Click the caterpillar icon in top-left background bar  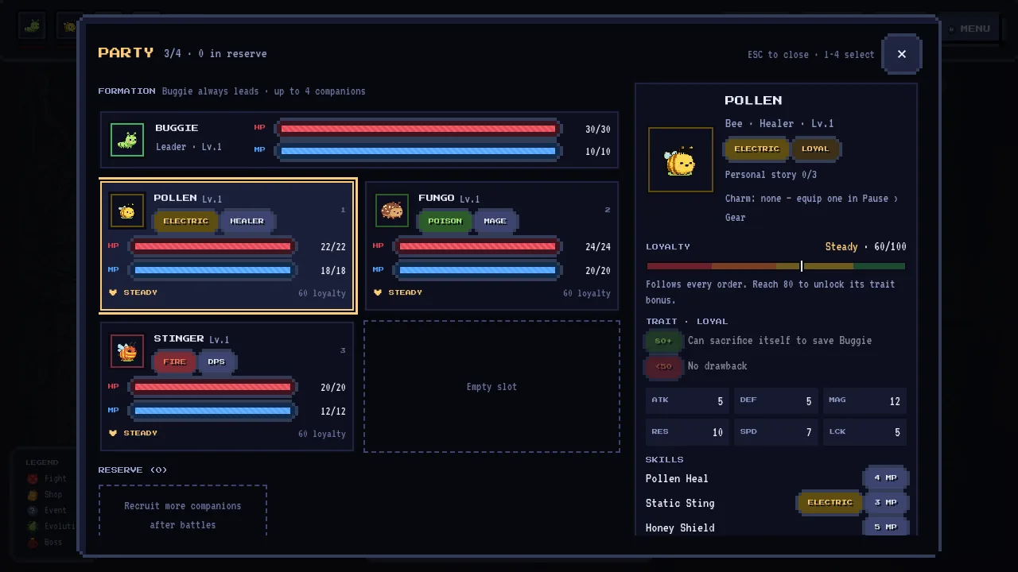coord(32,26)
